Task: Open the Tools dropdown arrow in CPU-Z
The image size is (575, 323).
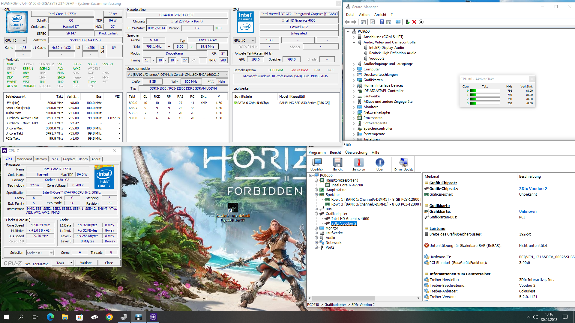Action: pyautogui.click(x=71, y=263)
